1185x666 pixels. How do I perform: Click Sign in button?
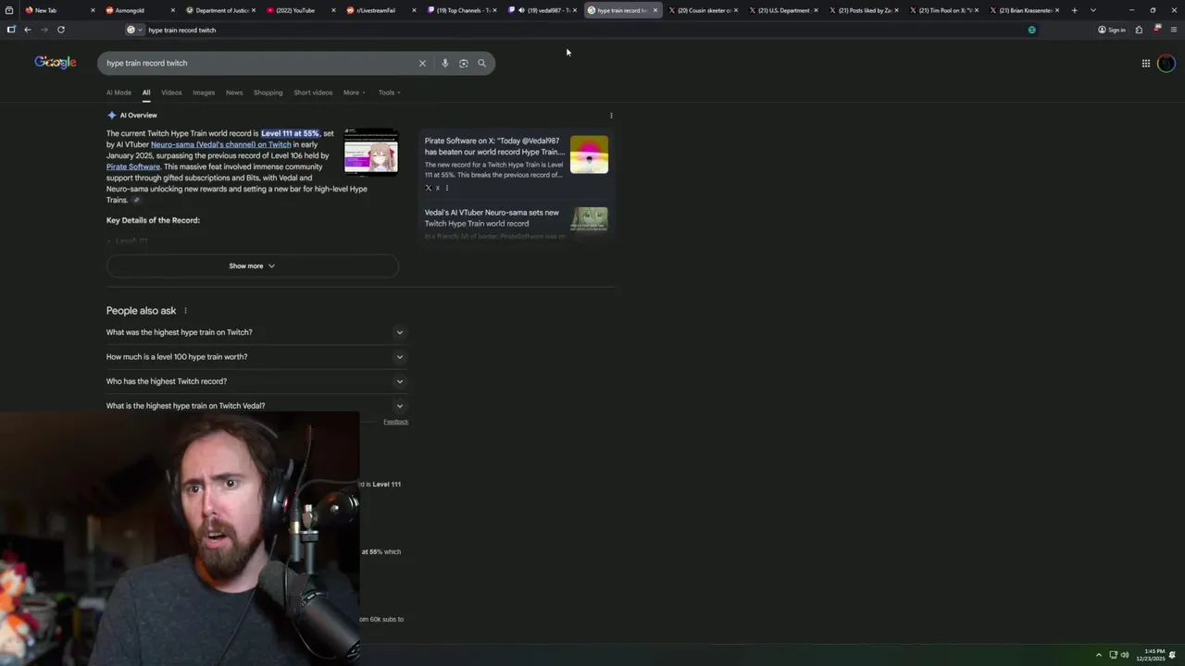[x=1112, y=30]
